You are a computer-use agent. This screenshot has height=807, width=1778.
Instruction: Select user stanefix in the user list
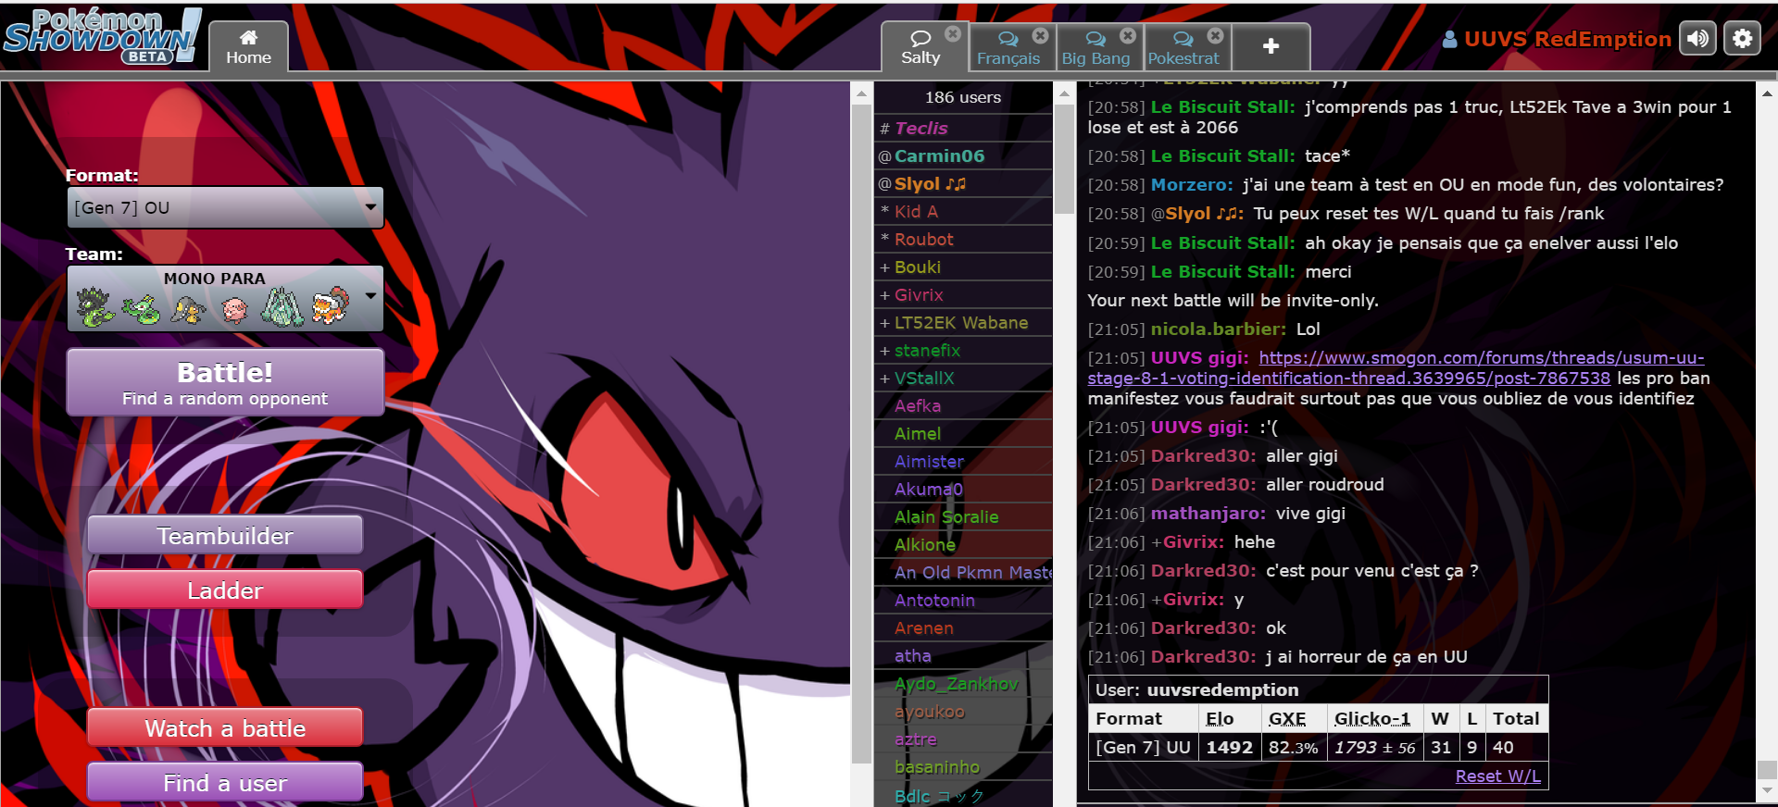(x=963, y=350)
